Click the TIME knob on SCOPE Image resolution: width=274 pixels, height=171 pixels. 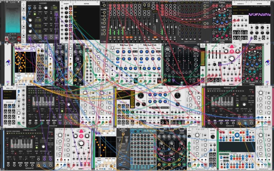[x=252, y=33]
